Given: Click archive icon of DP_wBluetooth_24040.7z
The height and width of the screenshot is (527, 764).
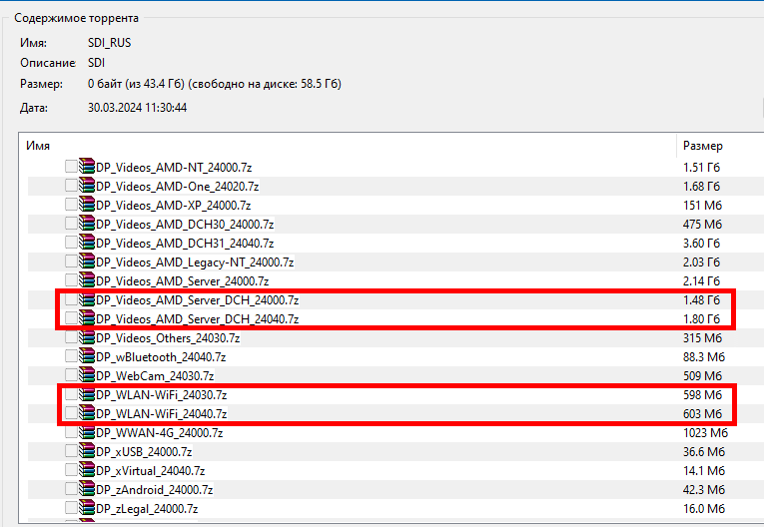Looking at the screenshot, I should (87, 356).
